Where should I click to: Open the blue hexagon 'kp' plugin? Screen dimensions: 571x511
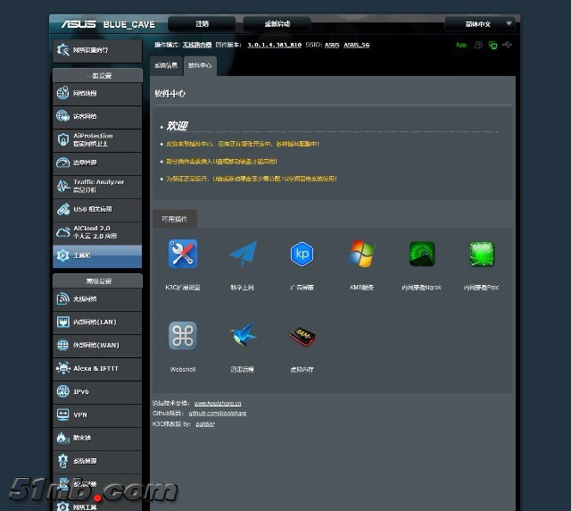tap(302, 254)
